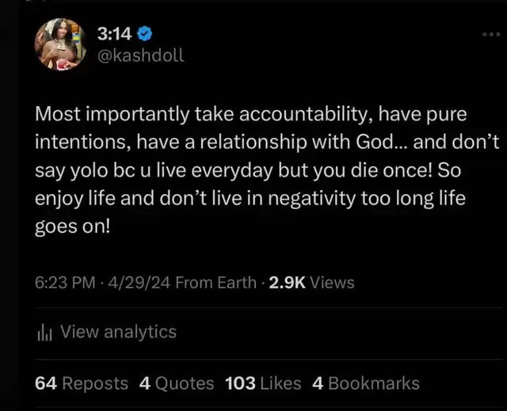Viewport: 507px width, 411px height.
Task: Open the kashdoll profile picture
Action: click(61, 44)
